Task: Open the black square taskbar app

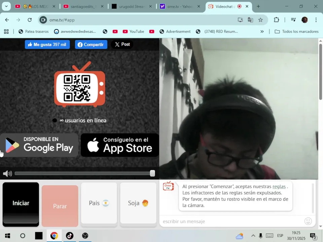Action: click(x=38, y=236)
